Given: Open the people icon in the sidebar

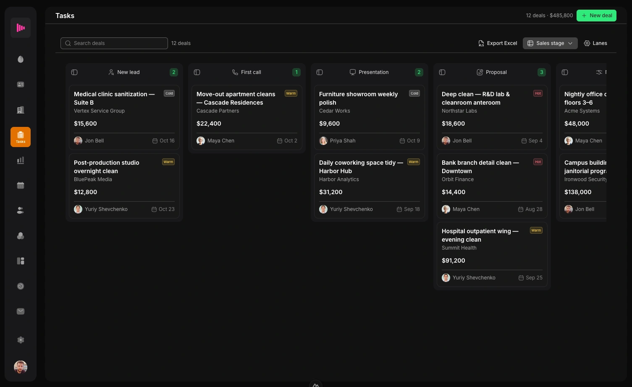Looking at the screenshot, I should coord(21,211).
